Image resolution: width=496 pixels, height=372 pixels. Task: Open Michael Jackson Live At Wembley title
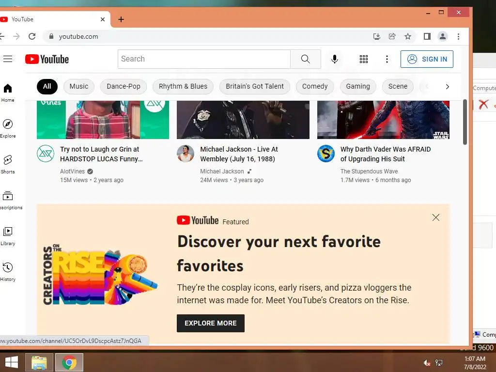click(239, 154)
